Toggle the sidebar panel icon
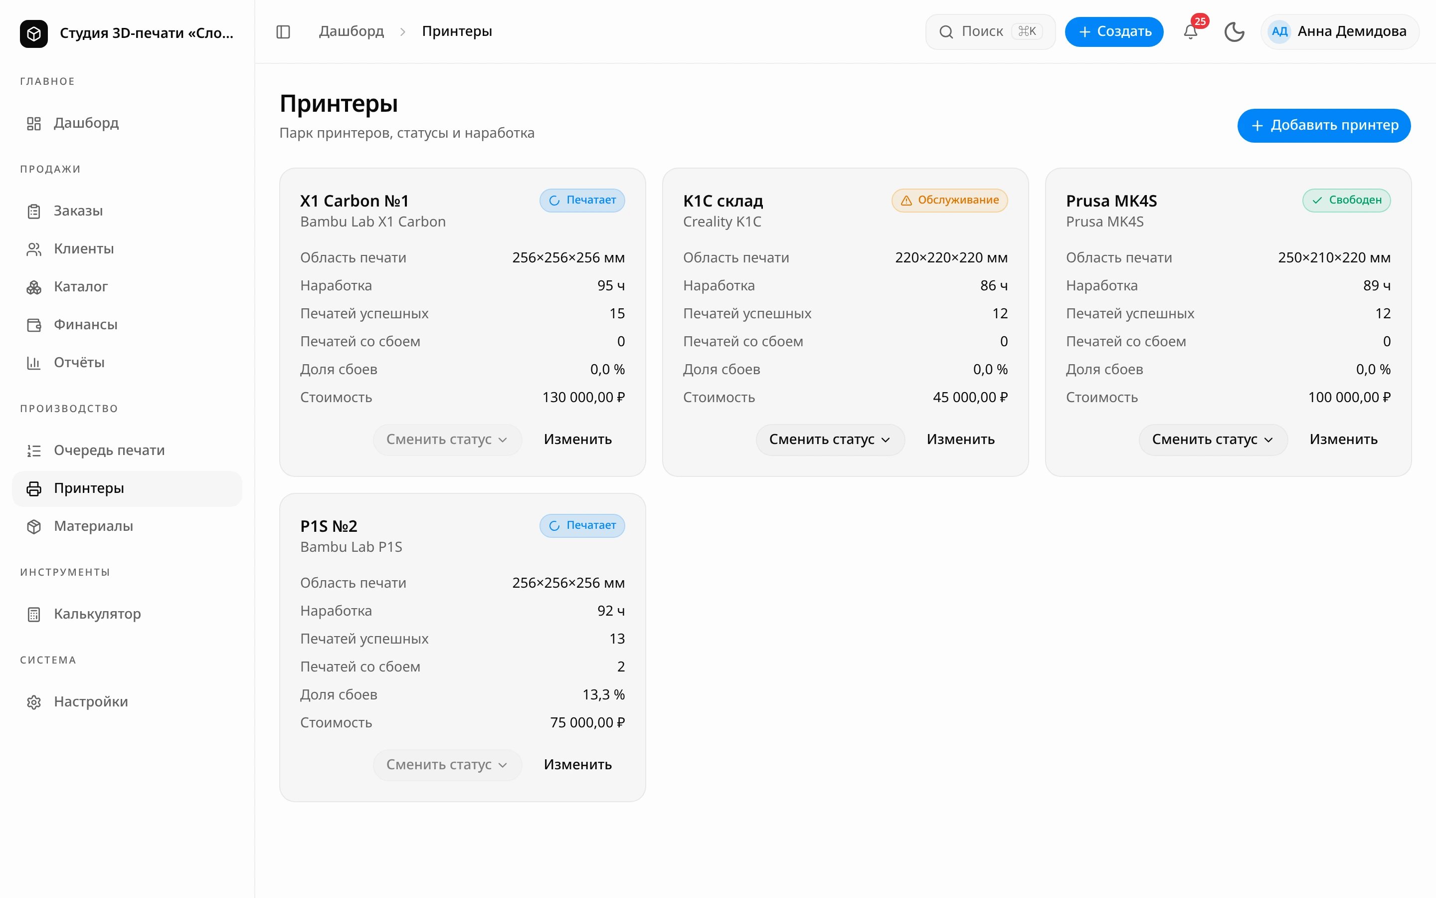 283,31
